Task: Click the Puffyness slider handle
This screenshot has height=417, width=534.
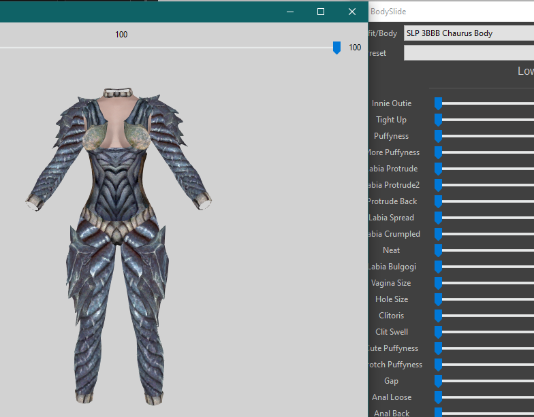Action: tap(439, 136)
